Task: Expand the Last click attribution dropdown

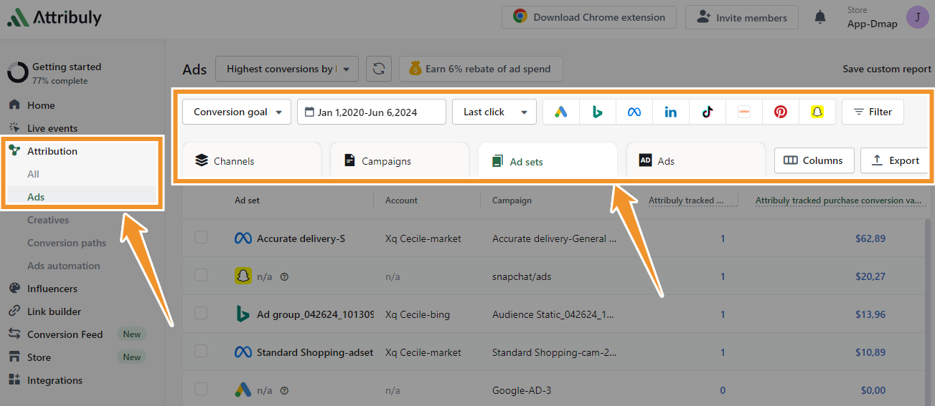Action: pos(494,112)
